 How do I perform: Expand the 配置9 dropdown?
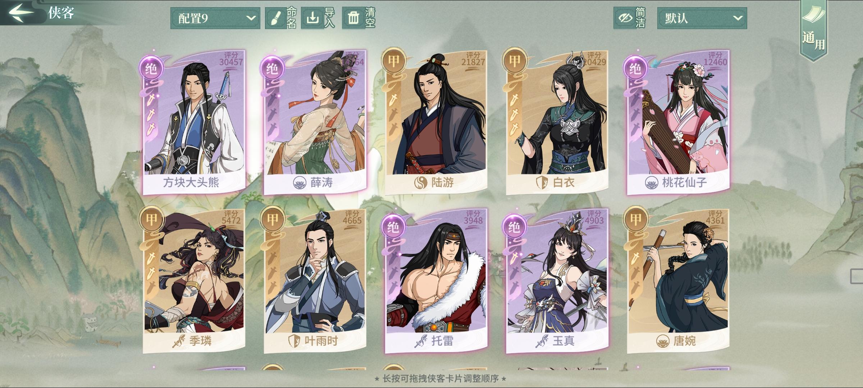[x=215, y=18]
